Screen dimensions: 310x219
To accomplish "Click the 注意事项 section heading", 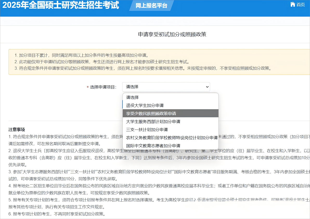I will (x=17, y=130).
